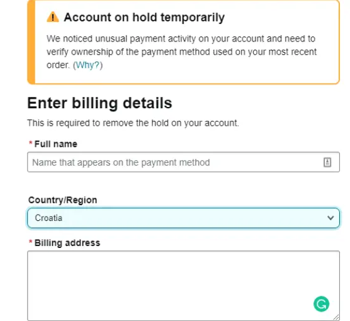
Task: Click the orange stripe of the alert banner
Action: [31, 42]
